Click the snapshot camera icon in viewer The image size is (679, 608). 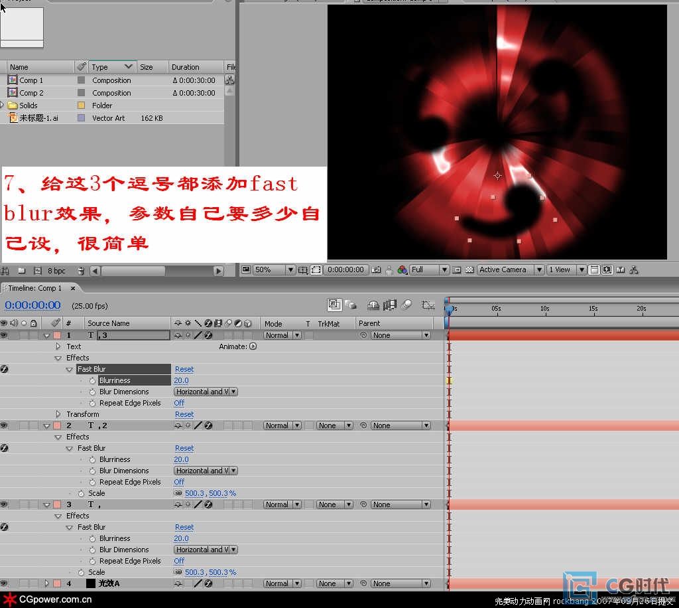377,270
